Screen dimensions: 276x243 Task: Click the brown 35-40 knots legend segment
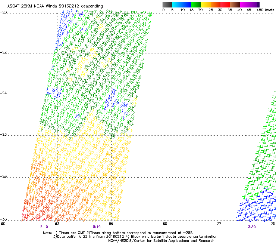(x=235, y=4)
